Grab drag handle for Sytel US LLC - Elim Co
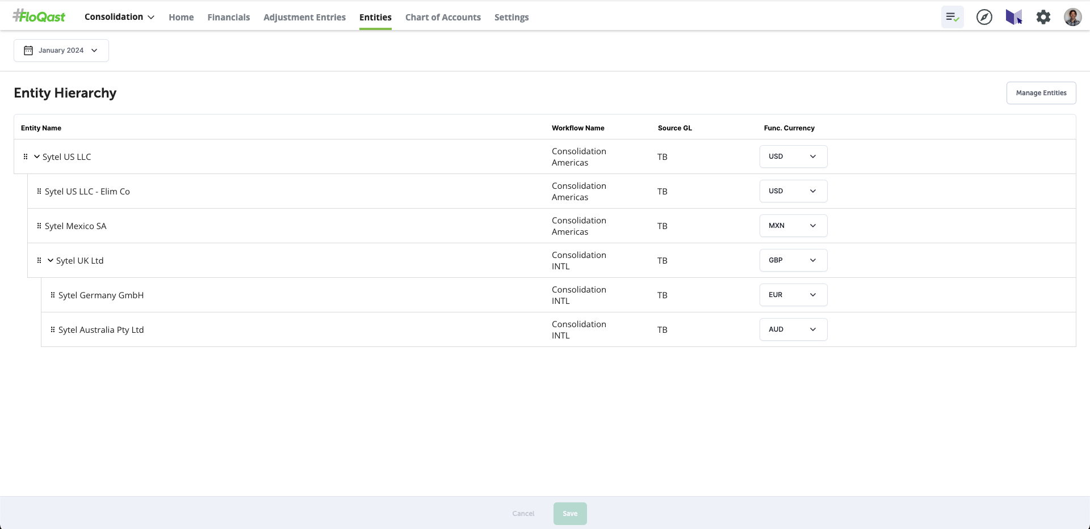Screen dimensions: 1090x529 tap(39, 191)
